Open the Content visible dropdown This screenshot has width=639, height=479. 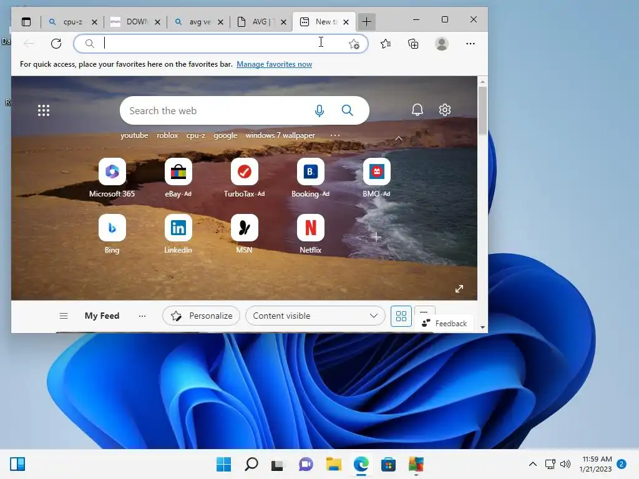click(x=315, y=316)
